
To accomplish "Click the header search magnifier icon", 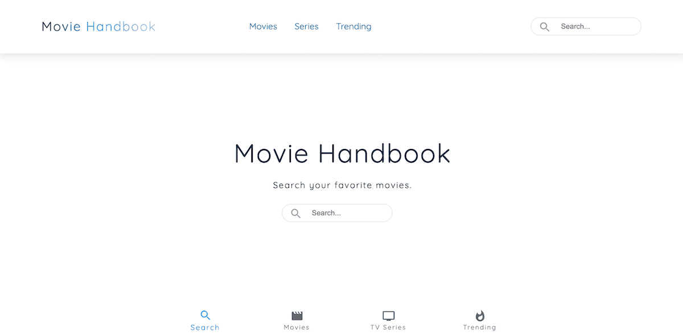I will 545,27.
